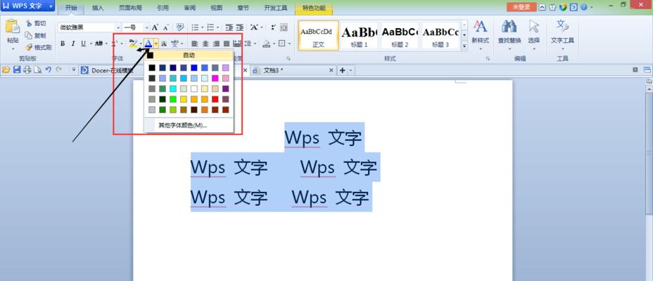
Task: Pick the red swatch in color palette
Action: pyautogui.click(x=215, y=99)
